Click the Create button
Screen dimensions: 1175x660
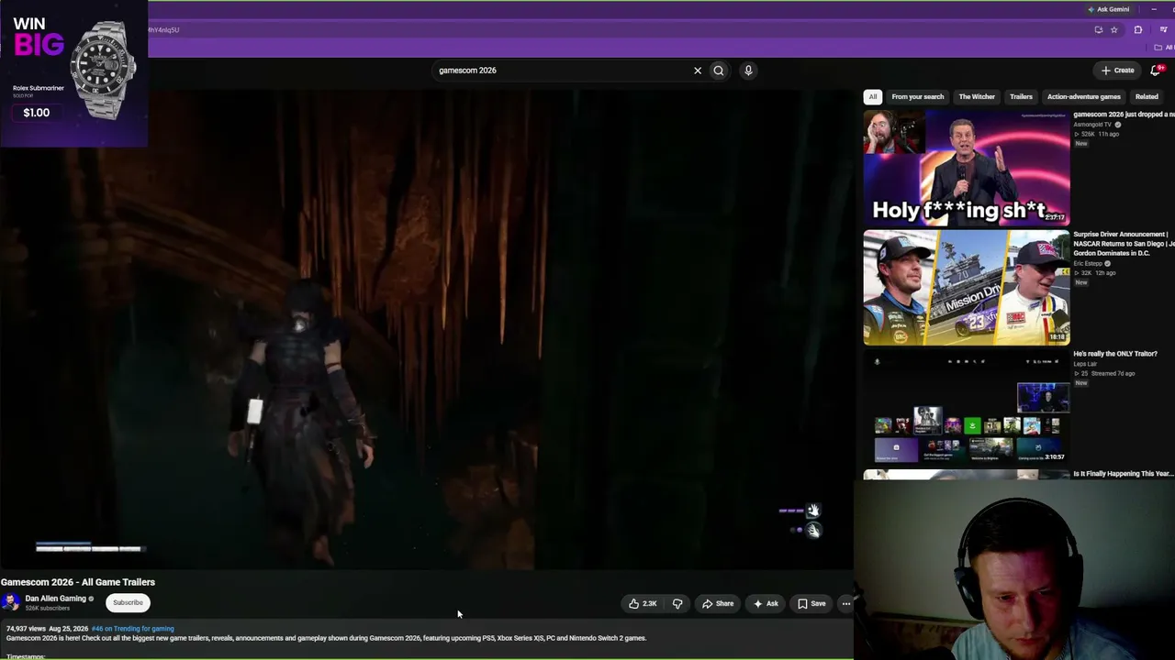[1118, 70]
